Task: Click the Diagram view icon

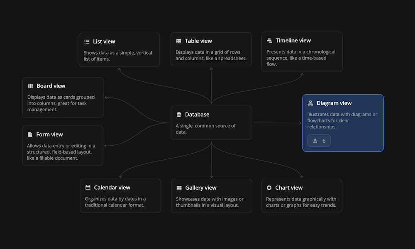Action: coord(310,103)
